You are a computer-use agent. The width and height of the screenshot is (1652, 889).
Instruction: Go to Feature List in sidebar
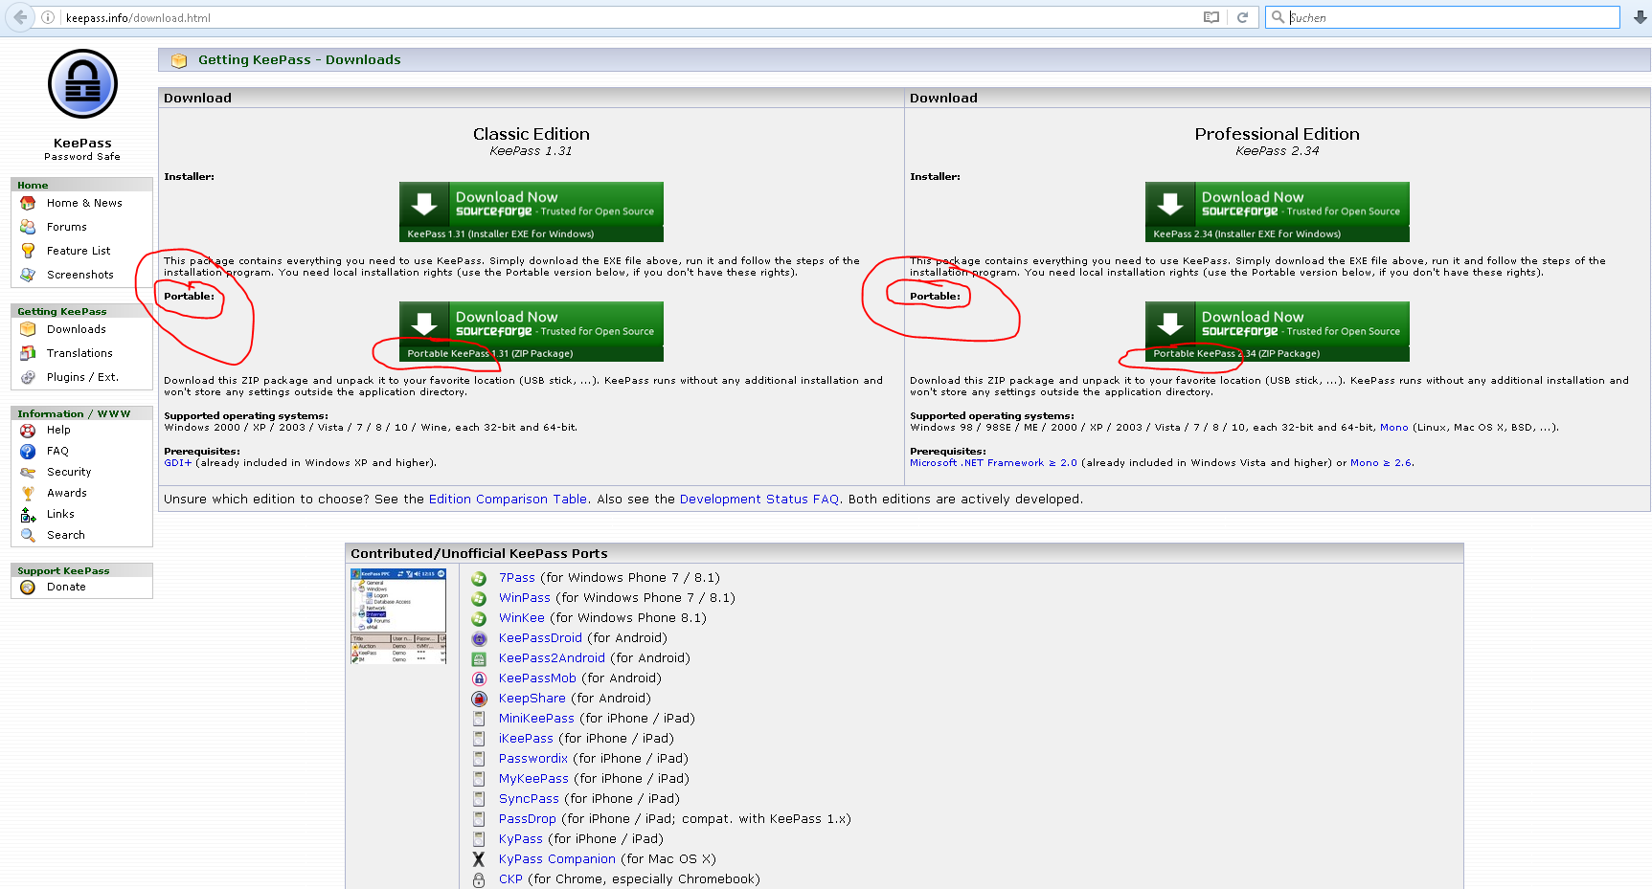[79, 251]
